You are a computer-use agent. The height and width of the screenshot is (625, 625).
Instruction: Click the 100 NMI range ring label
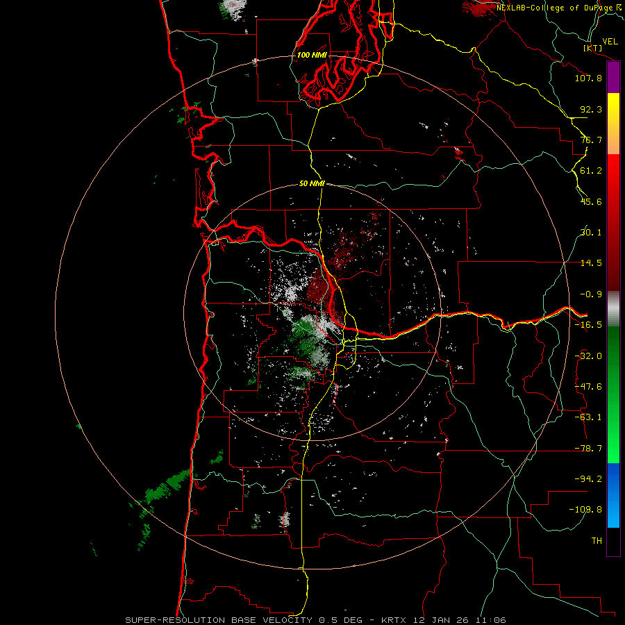pos(312,55)
